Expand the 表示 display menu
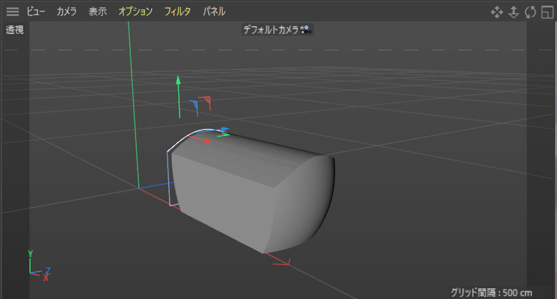This screenshot has height=299, width=557. [x=98, y=11]
